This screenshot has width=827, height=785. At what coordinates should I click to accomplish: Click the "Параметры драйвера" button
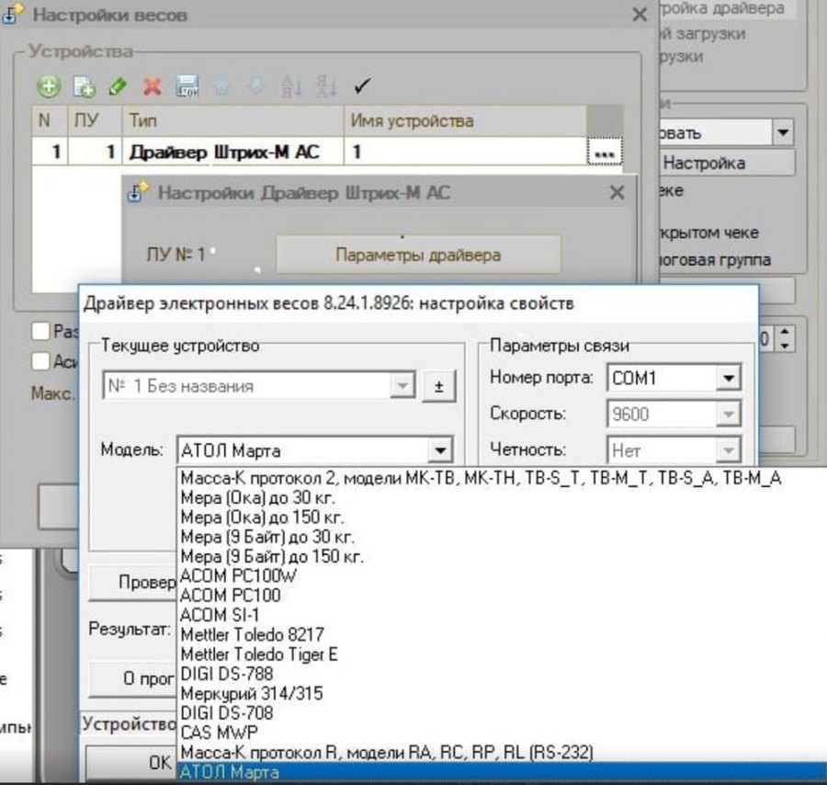point(418,255)
